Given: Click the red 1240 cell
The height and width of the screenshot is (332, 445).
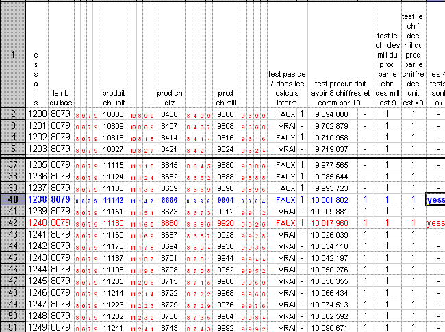Looking at the screenshot, I should (38, 223).
